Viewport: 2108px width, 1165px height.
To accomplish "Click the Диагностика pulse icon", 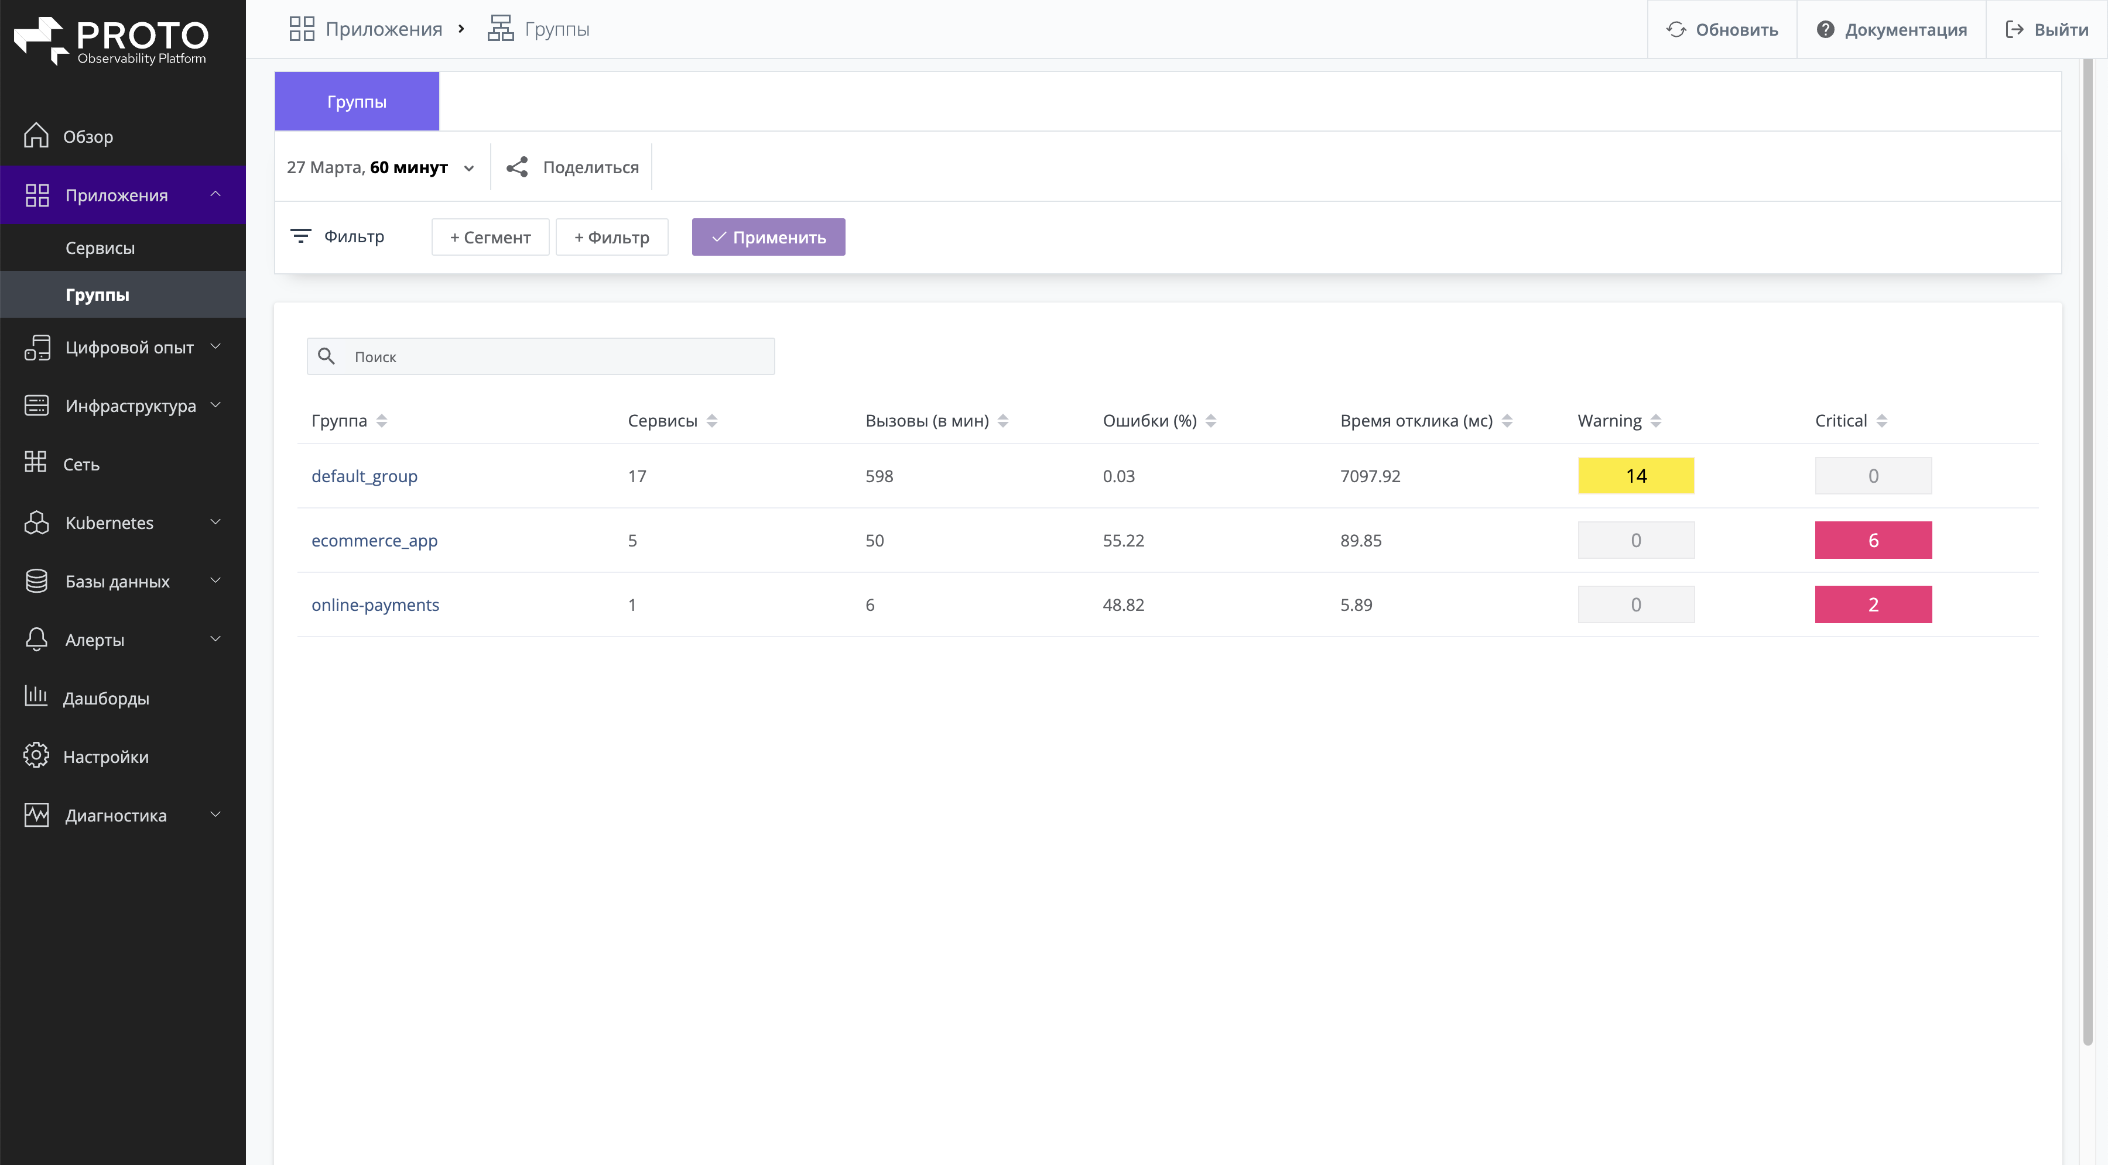I will (x=37, y=815).
